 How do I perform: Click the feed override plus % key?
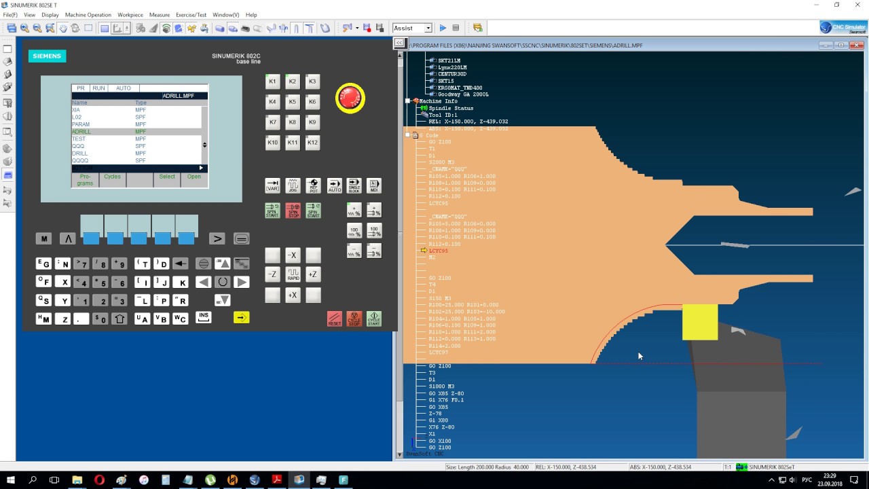click(x=354, y=211)
